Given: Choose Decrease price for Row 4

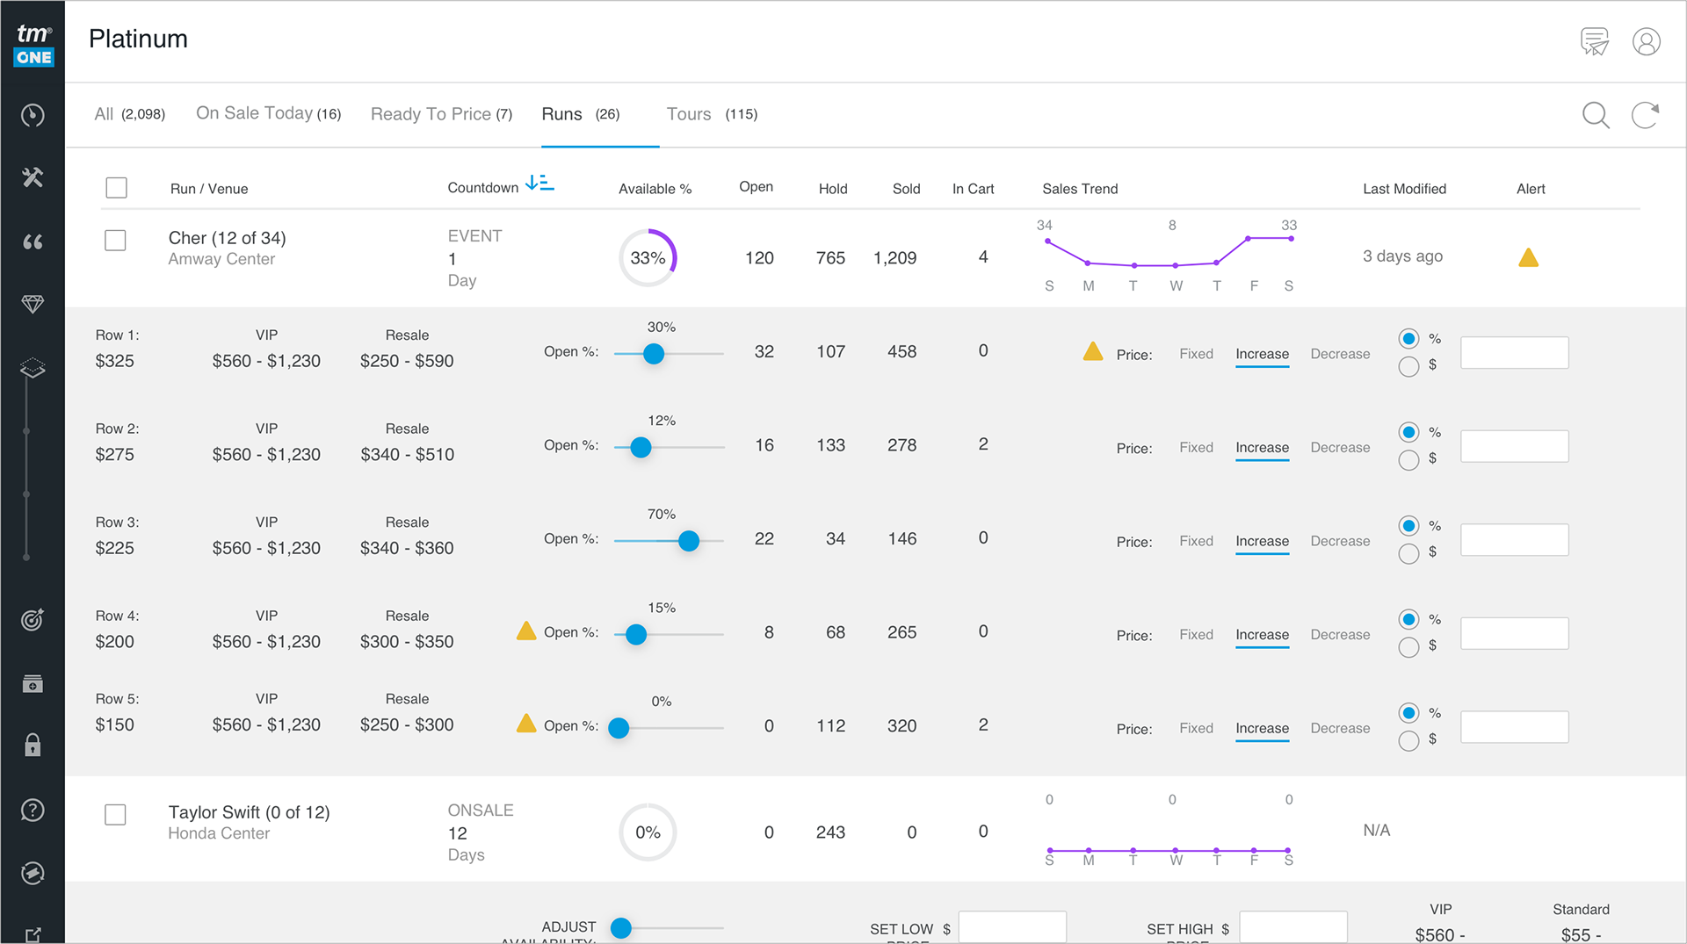Looking at the screenshot, I should pyautogui.click(x=1340, y=635).
